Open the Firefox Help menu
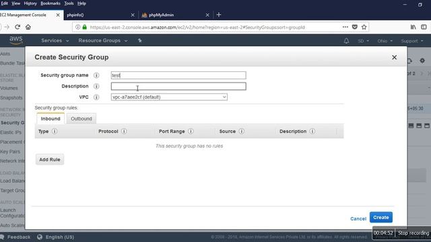The image size is (431, 242). (81, 3)
